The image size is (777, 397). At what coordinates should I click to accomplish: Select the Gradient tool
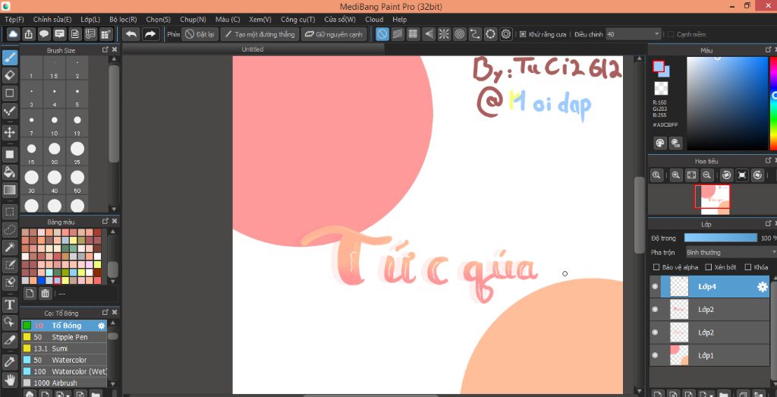9,190
